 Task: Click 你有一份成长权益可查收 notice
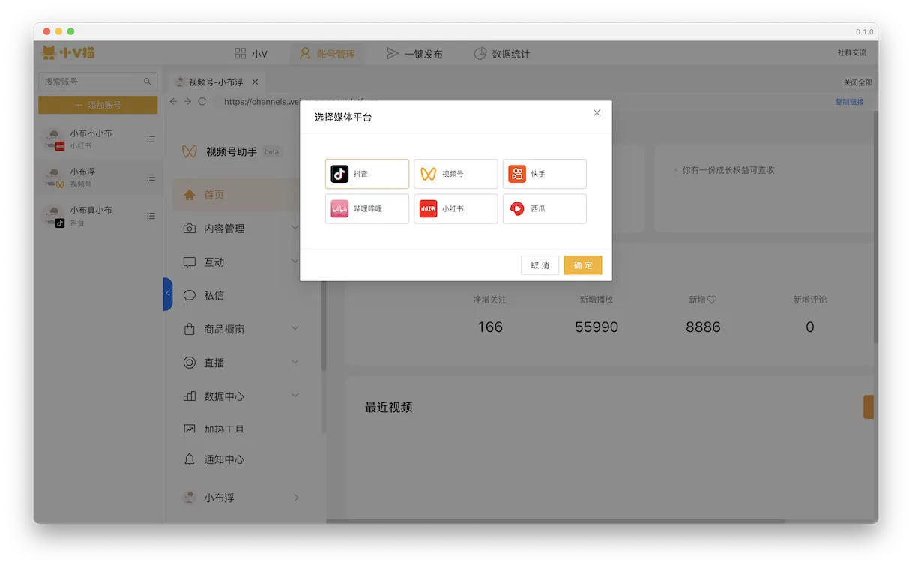tap(728, 170)
